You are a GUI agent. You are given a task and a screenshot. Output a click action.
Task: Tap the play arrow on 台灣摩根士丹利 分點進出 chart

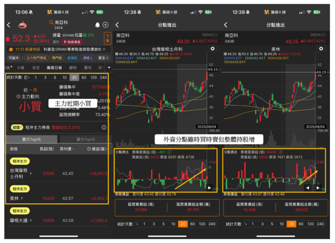click(209, 188)
